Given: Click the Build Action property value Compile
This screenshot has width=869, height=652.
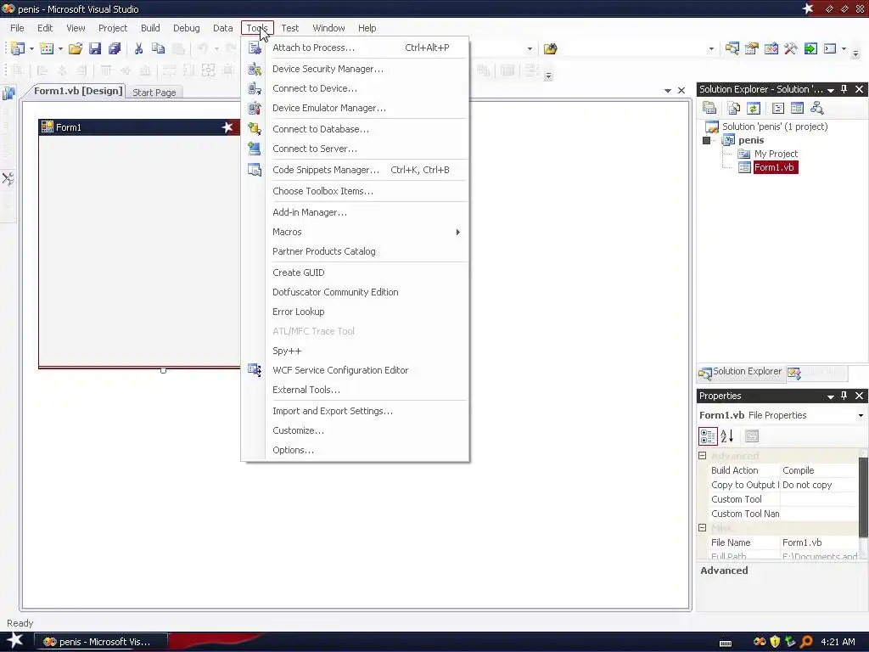Looking at the screenshot, I should (819, 470).
